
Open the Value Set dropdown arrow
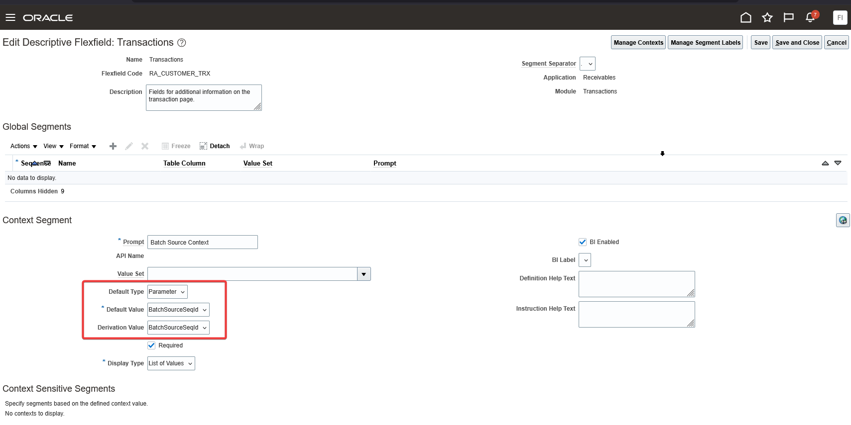click(364, 274)
